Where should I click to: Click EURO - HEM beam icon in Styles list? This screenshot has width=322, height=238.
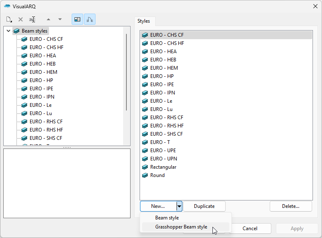point(145,68)
